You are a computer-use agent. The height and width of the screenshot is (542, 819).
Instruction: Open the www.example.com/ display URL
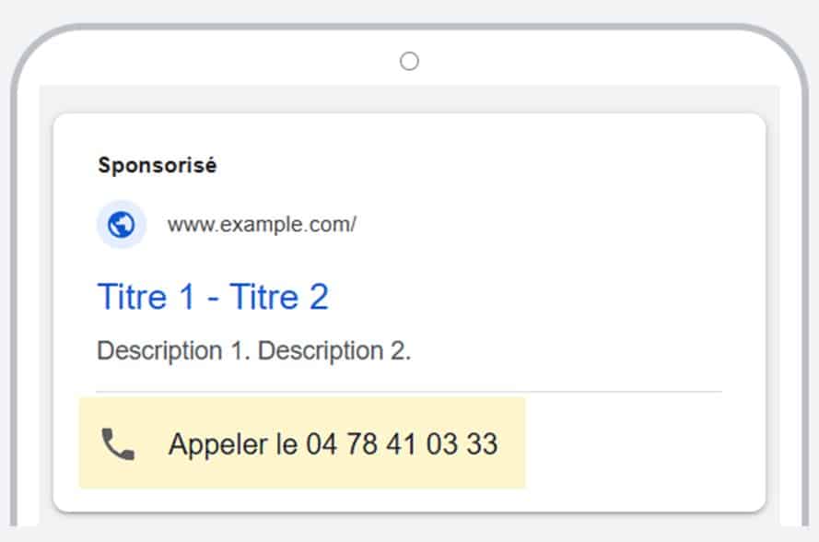262,225
